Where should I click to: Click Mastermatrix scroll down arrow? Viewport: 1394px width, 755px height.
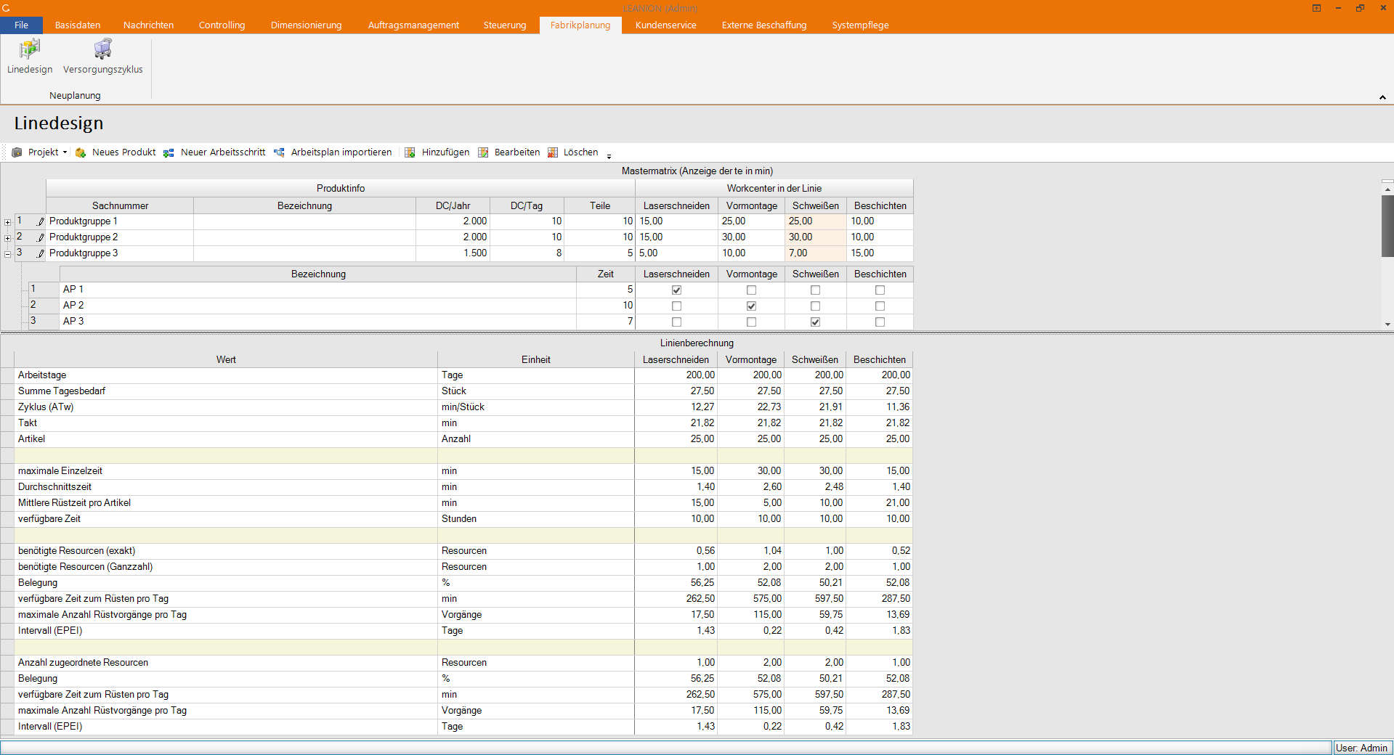point(1387,325)
